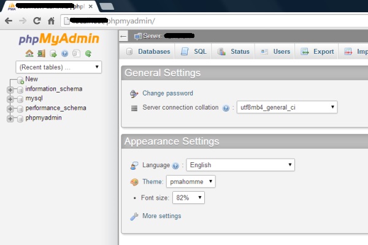The width and height of the screenshot is (368, 245).
Task: Open Language dropdown showing English
Action: (240, 165)
